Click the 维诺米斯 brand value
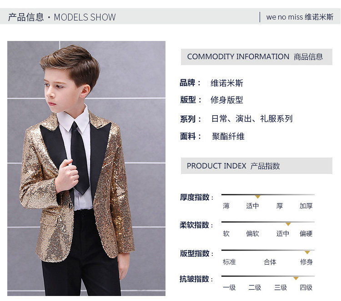Image resolution: width=341 pixels, height=301 pixels. click(x=227, y=83)
